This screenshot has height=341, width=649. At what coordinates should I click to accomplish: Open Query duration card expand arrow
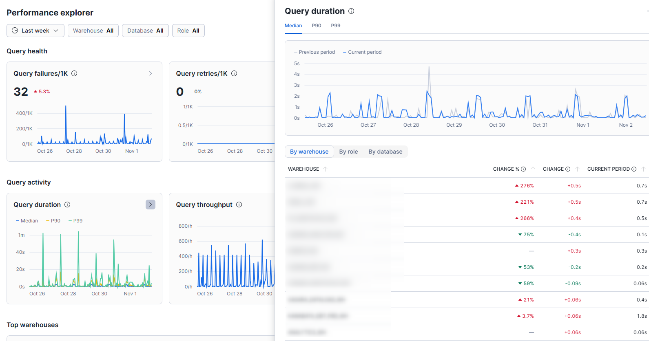(x=151, y=205)
